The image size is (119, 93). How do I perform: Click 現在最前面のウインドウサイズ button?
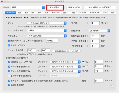(66, 51)
